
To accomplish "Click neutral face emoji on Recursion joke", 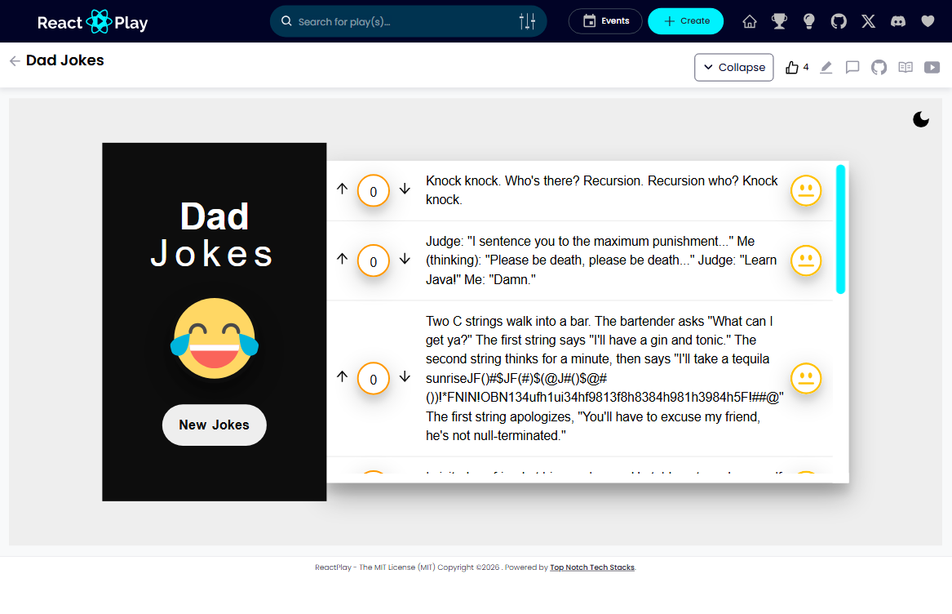I will (806, 190).
